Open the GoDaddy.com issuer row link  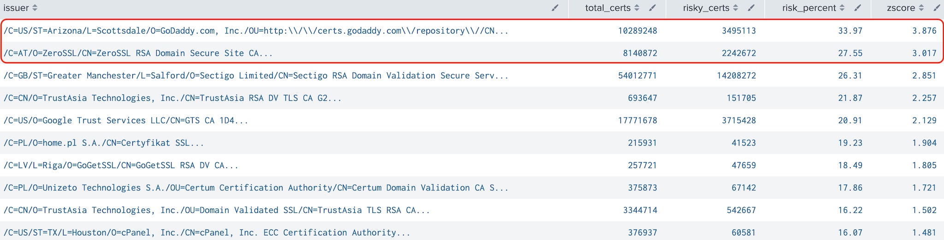[256, 31]
